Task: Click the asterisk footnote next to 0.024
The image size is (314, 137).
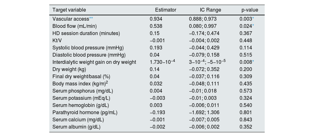Action: coord(253,26)
